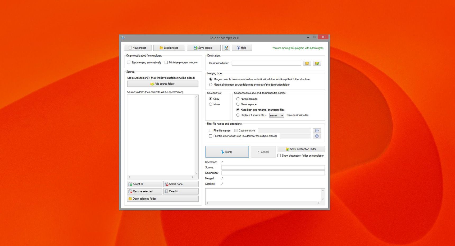The height and width of the screenshot is (246, 455).
Task: Open the Help button
Action: pyautogui.click(x=242, y=48)
